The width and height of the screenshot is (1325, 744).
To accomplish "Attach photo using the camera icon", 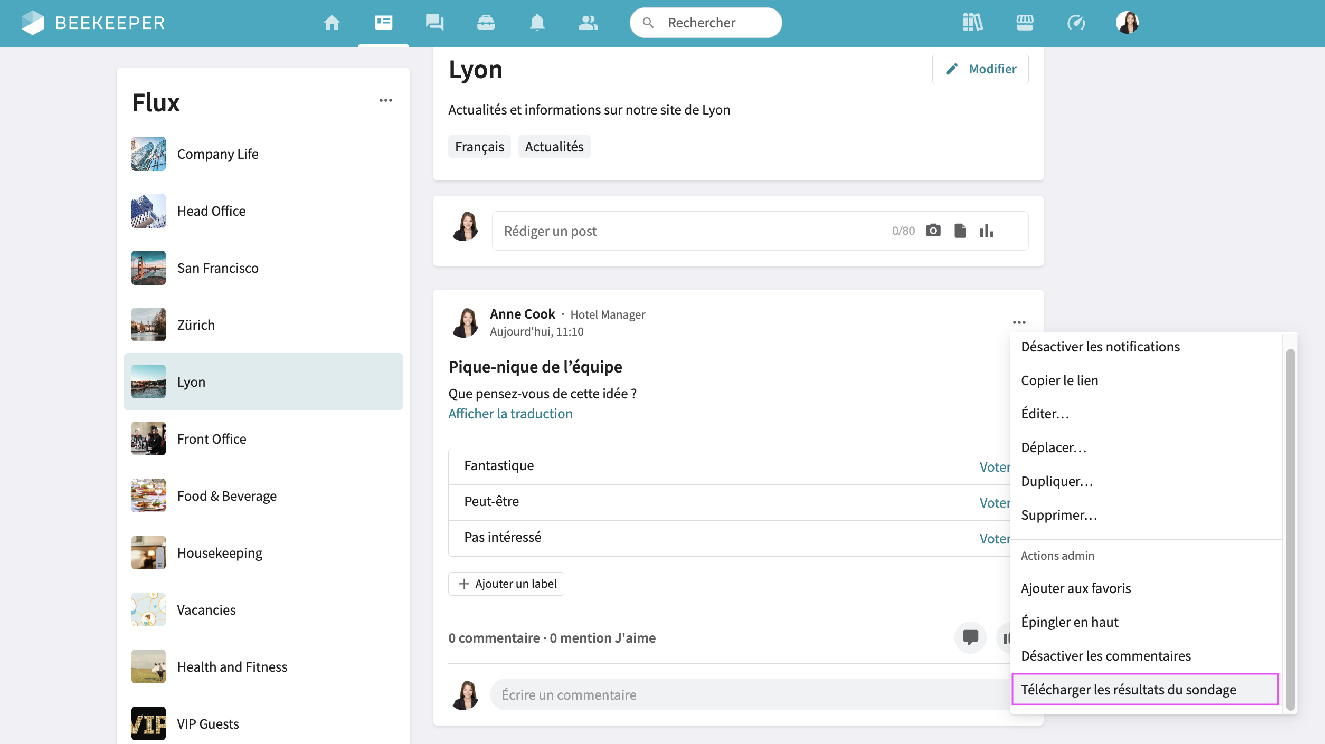I will (933, 231).
